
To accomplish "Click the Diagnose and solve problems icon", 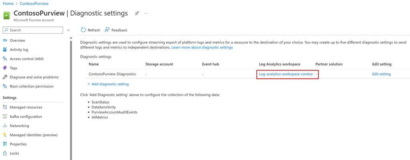I will tap(5, 77).
